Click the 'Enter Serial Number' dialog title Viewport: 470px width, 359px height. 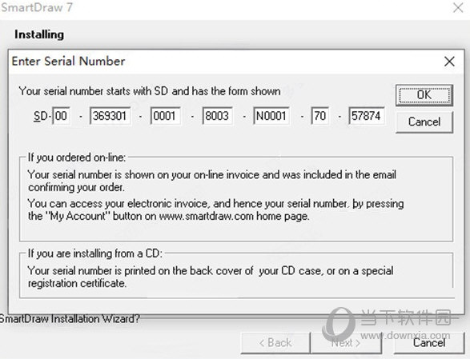coord(68,61)
